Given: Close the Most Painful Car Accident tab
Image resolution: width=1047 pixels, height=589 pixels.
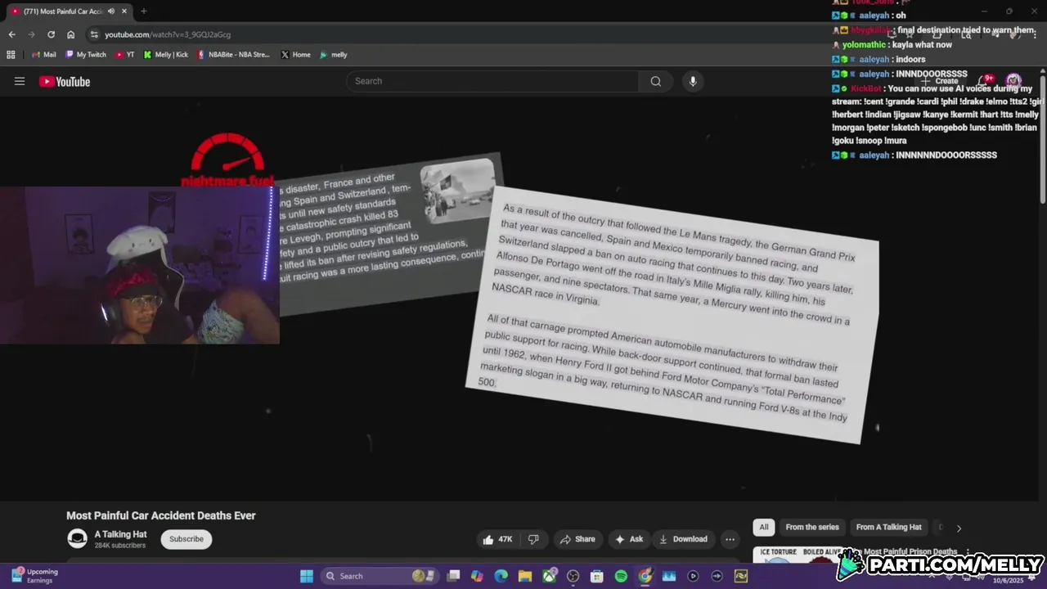Looking at the screenshot, I should [x=124, y=11].
